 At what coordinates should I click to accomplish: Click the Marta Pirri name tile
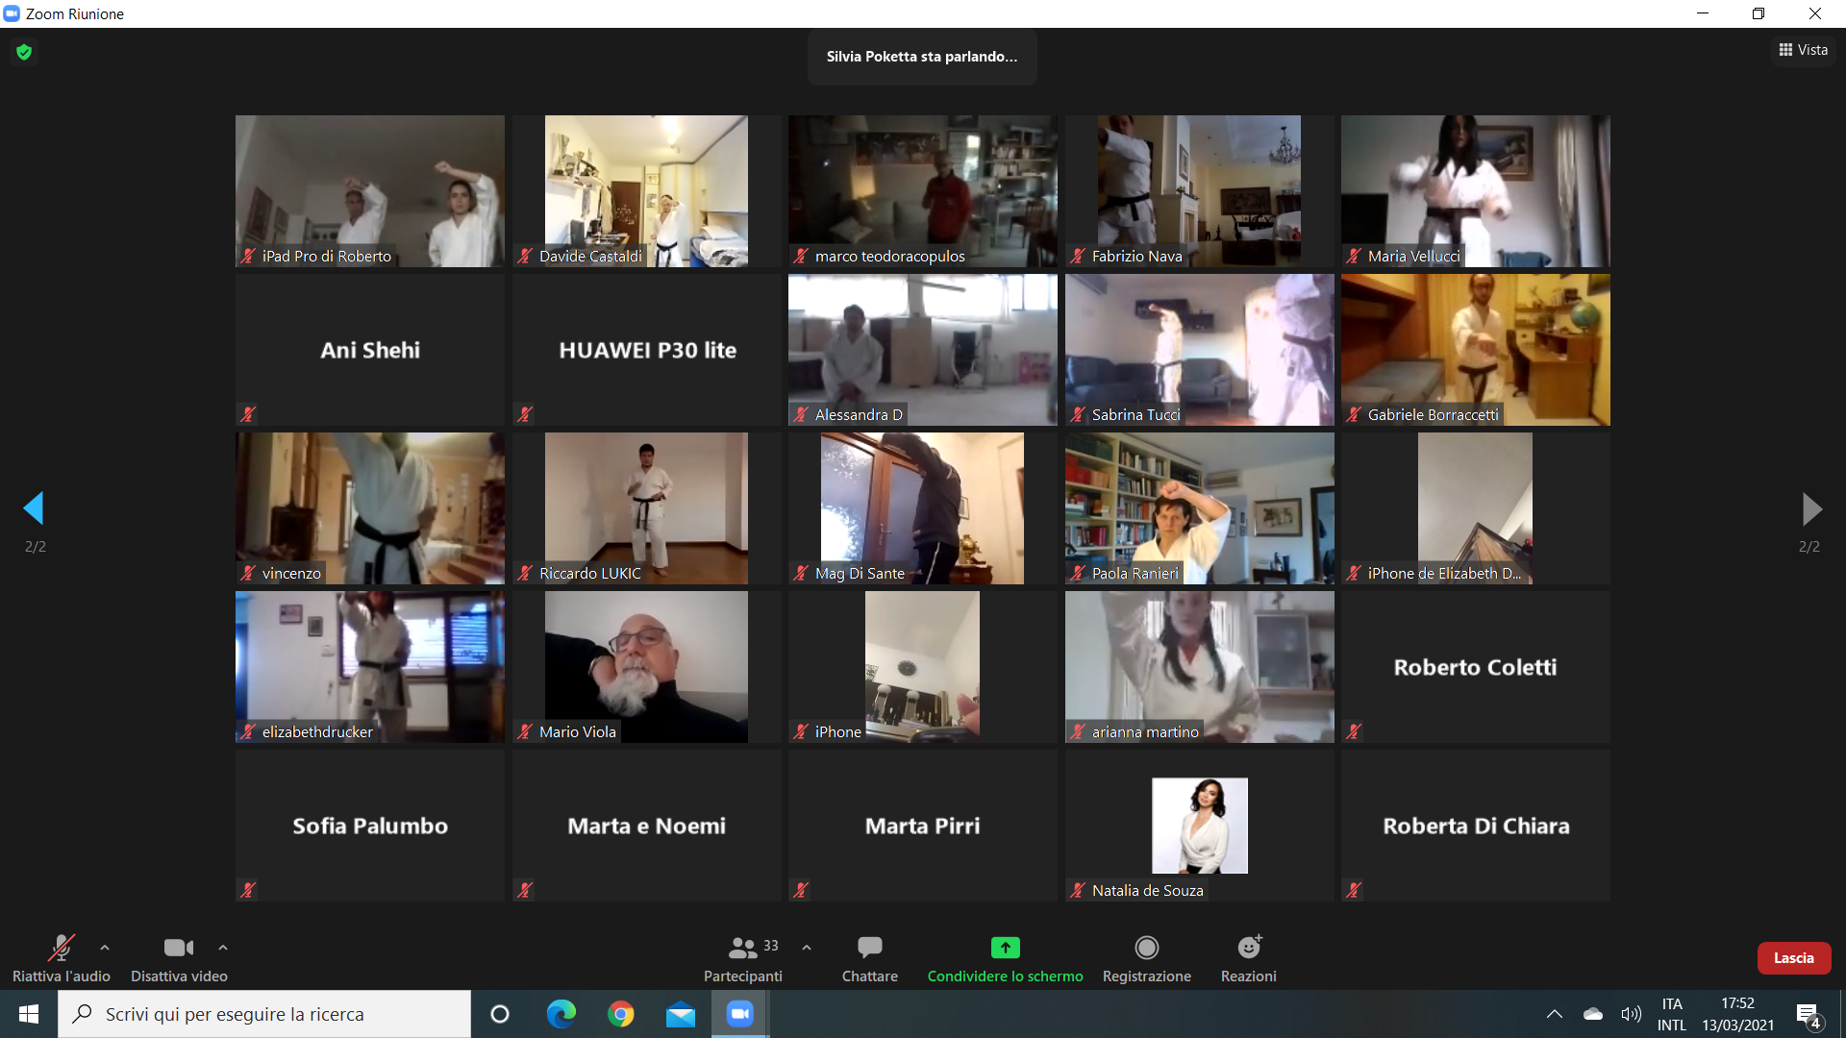click(923, 826)
